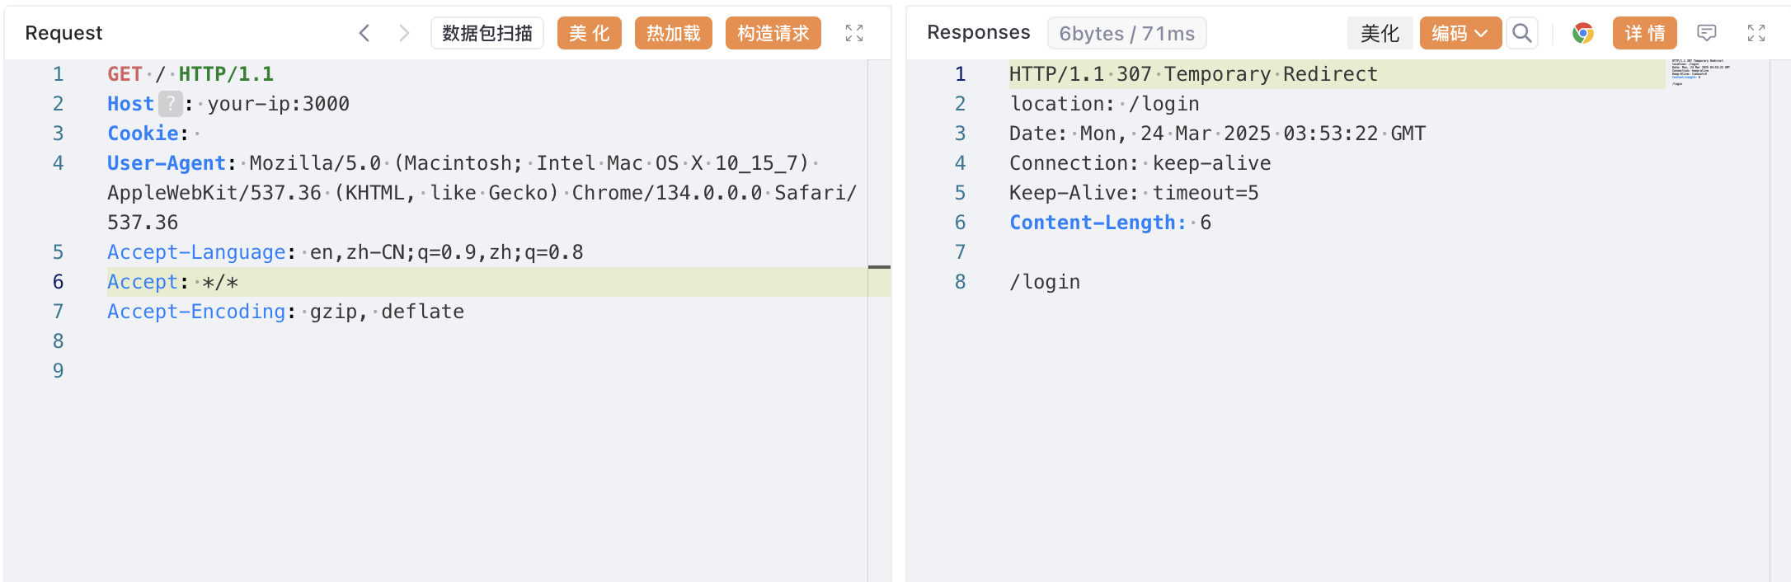Click the Request editor scrollbar marker
Viewport: 1791px width, 582px height.
879,267
